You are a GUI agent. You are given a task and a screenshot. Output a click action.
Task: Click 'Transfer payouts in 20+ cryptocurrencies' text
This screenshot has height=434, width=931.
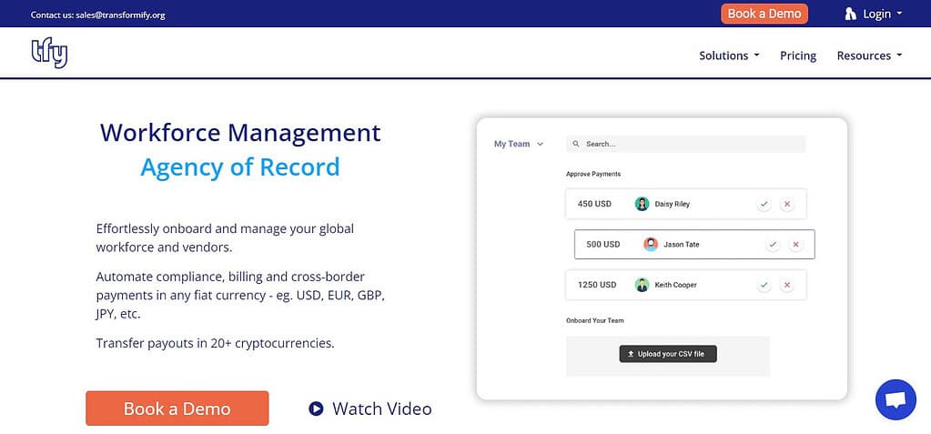click(x=216, y=343)
